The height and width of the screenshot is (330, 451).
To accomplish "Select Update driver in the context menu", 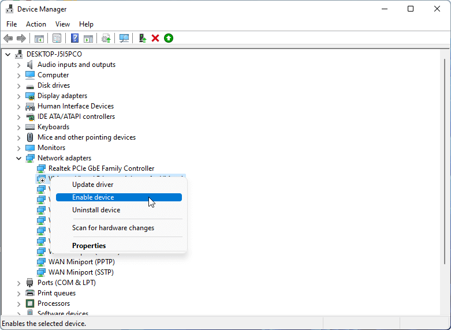I will (92, 185).
